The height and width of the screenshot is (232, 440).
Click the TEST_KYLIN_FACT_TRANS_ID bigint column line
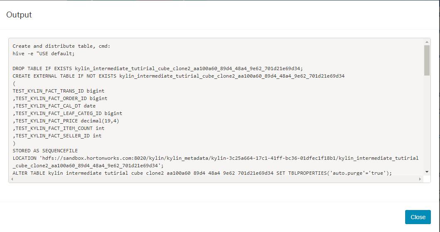click(x=58, y=91)
